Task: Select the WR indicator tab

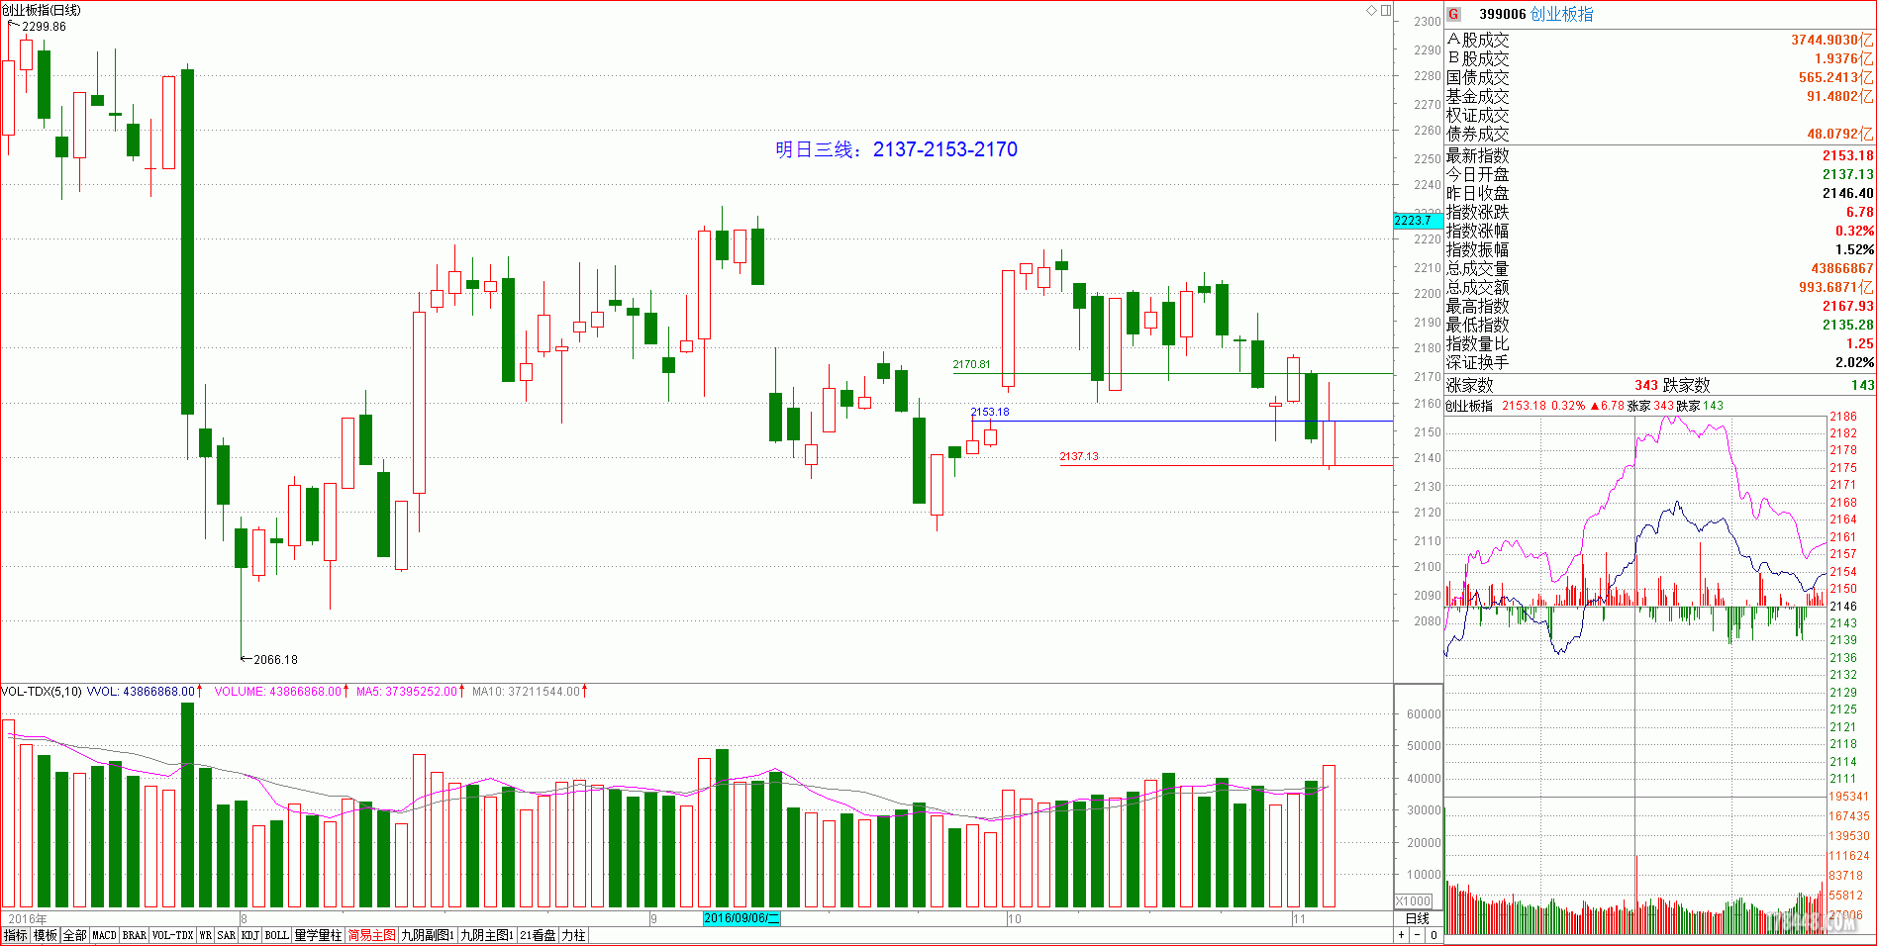Action: click(x=206, y=935)
